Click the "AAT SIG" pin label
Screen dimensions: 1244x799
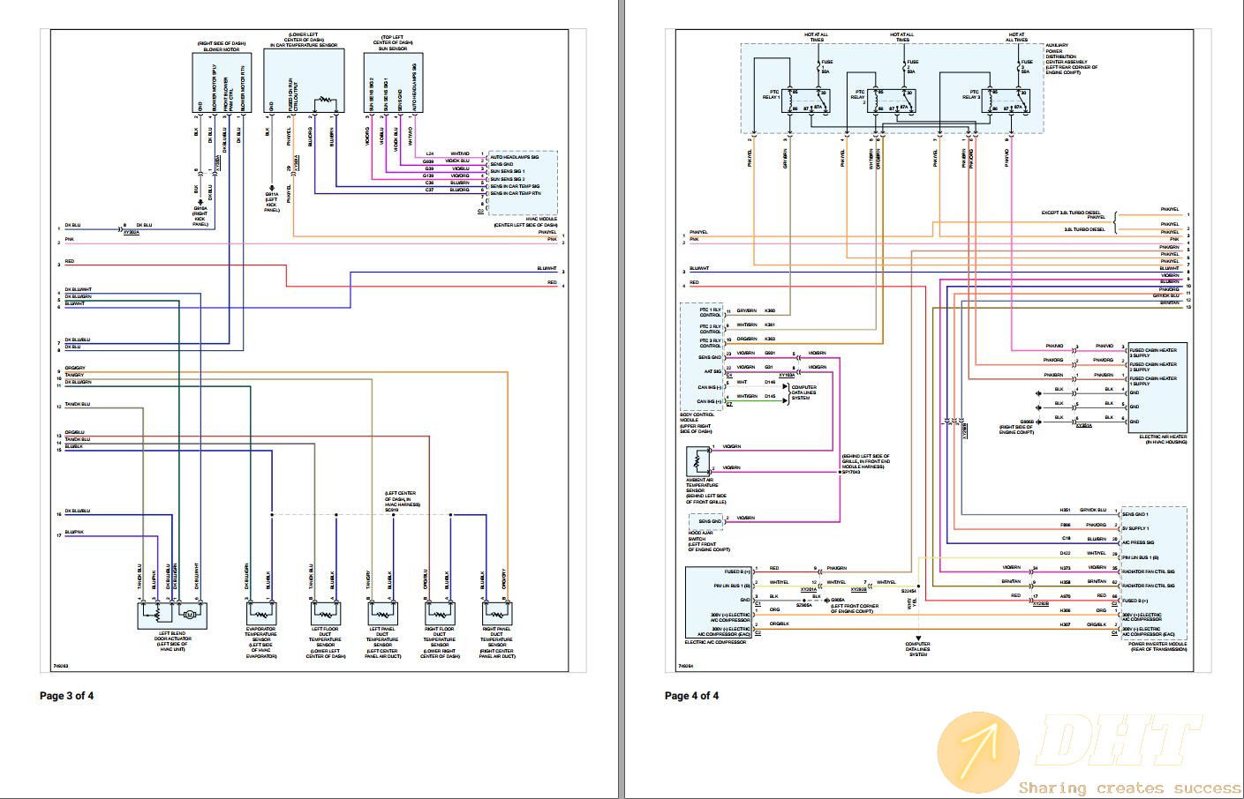click(x=714, y=371)
